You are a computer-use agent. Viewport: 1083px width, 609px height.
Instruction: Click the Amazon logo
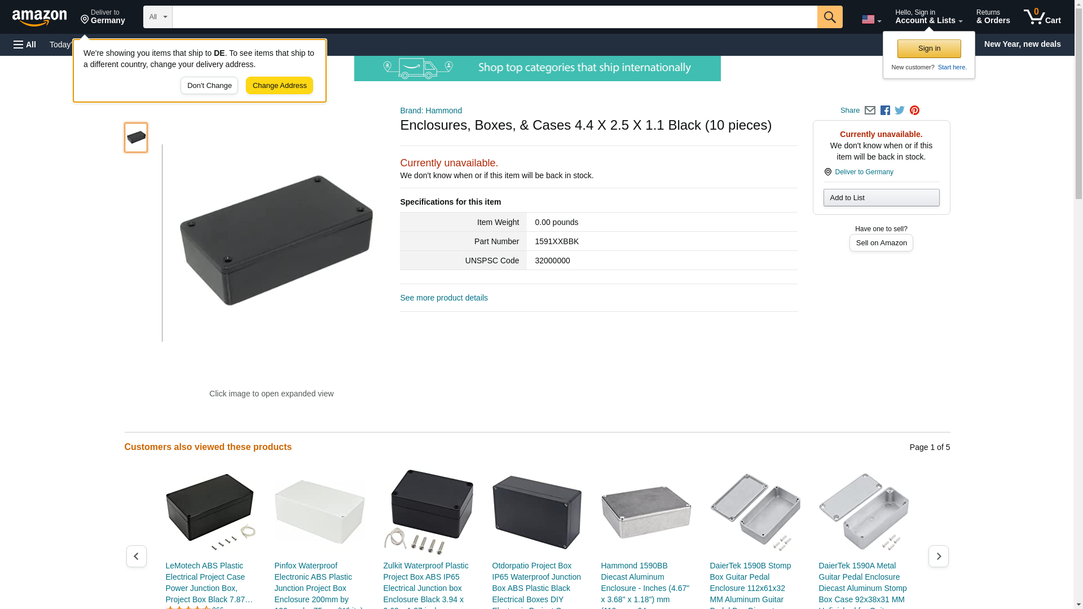(39, 17)
